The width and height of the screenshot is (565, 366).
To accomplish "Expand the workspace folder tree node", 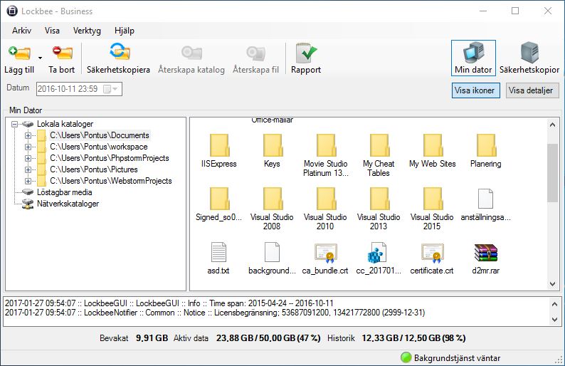I will 28,147.
